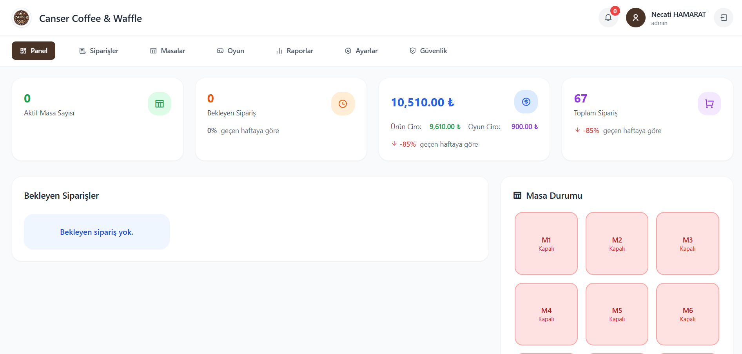Choose table M5 in Masa Durumu
Viewport: 742px width, 354px height.
(617, 314)
